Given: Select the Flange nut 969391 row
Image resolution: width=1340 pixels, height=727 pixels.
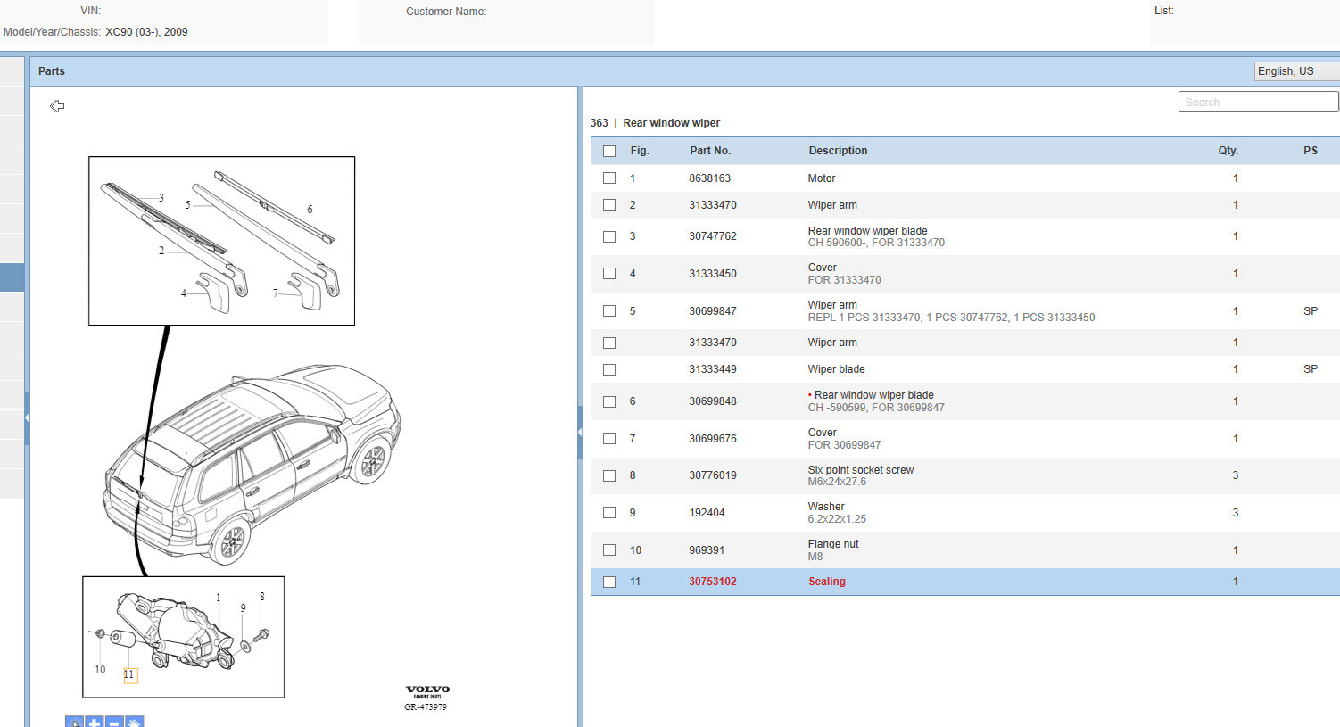Looking at the screenshot, I should 831,550.
